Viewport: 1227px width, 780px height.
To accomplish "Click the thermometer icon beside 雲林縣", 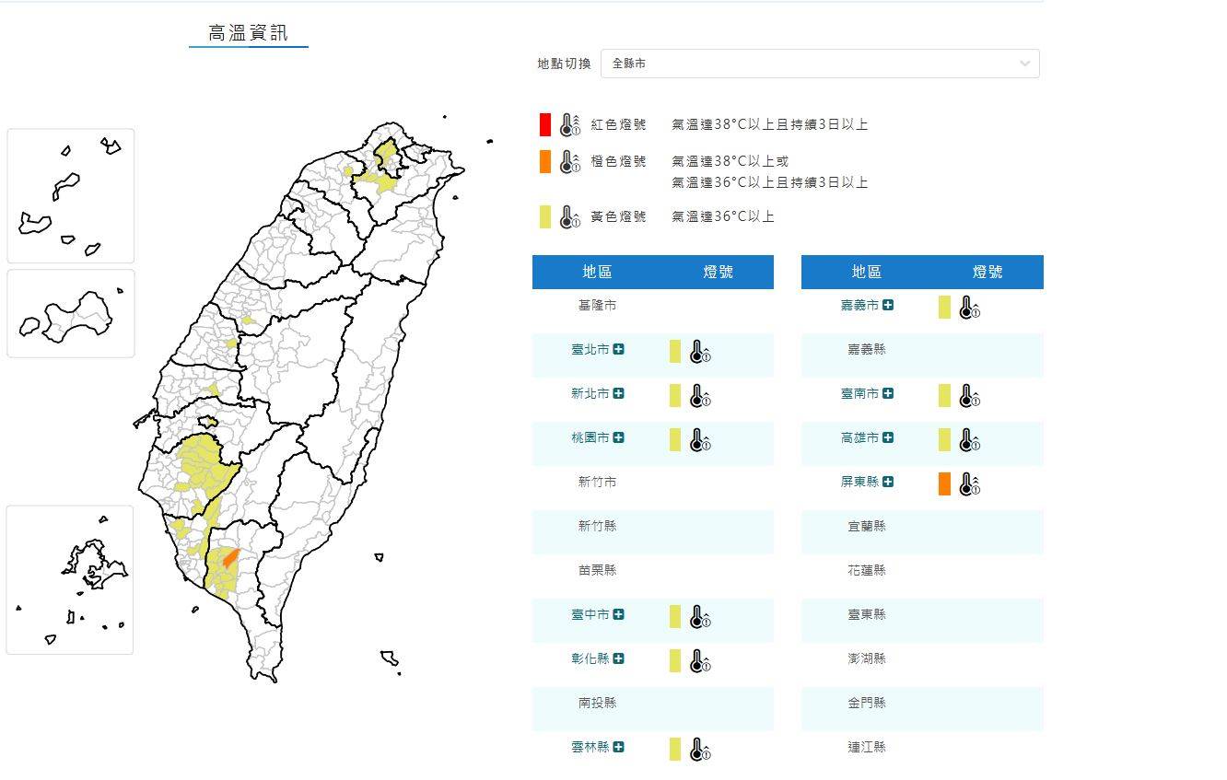I will pyautogui.click(x=699, y=749).
